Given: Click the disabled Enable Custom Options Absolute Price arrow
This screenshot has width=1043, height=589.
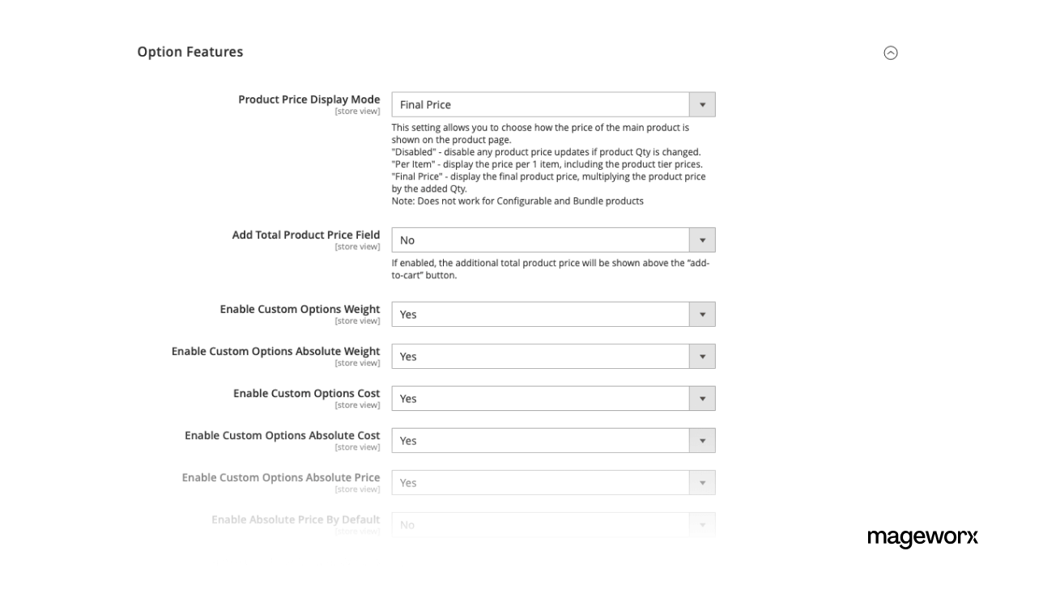Looking at the screenshot, I should click(x=703, y=482).
